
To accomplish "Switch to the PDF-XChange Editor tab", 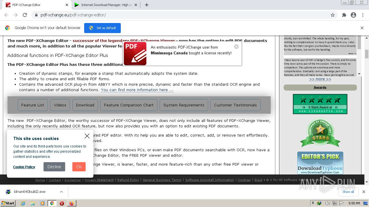I will (36, 5).
